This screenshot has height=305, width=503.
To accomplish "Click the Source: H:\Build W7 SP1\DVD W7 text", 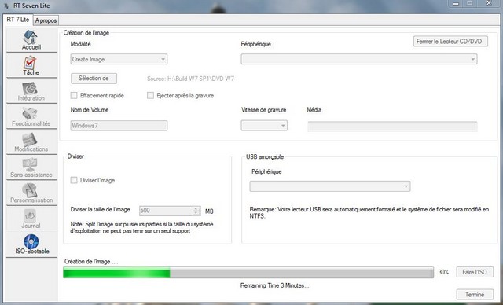I will tap(190, 79).
